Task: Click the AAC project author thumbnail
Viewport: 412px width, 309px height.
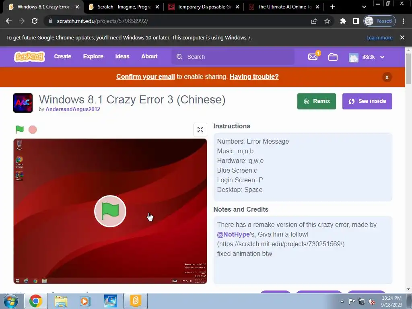Action: tap(23, 103)
